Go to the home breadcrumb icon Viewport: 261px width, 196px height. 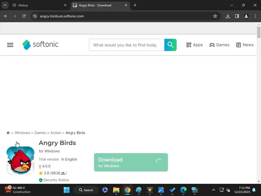[8, 133]
